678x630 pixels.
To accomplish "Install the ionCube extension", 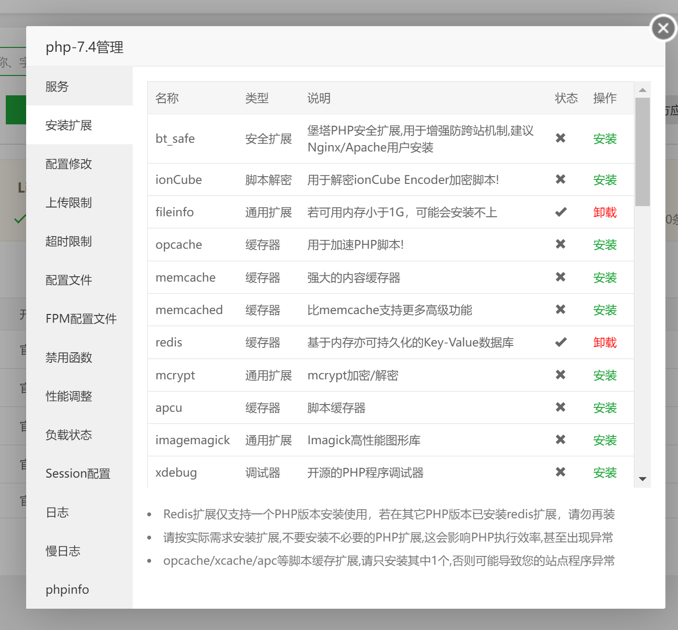I will coord(605,180).
